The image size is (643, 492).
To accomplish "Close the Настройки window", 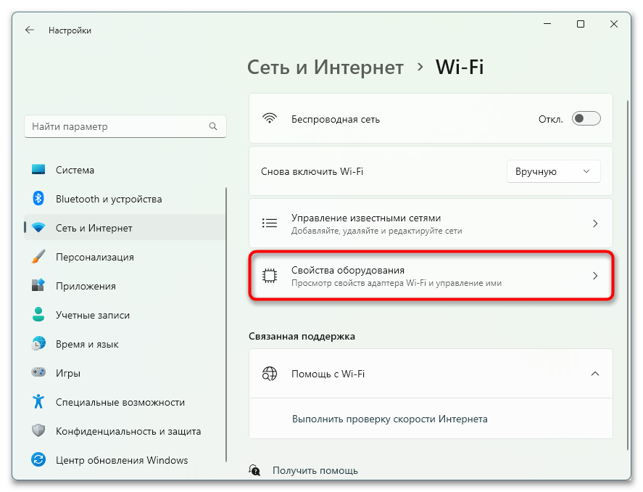I will point(613,24).
